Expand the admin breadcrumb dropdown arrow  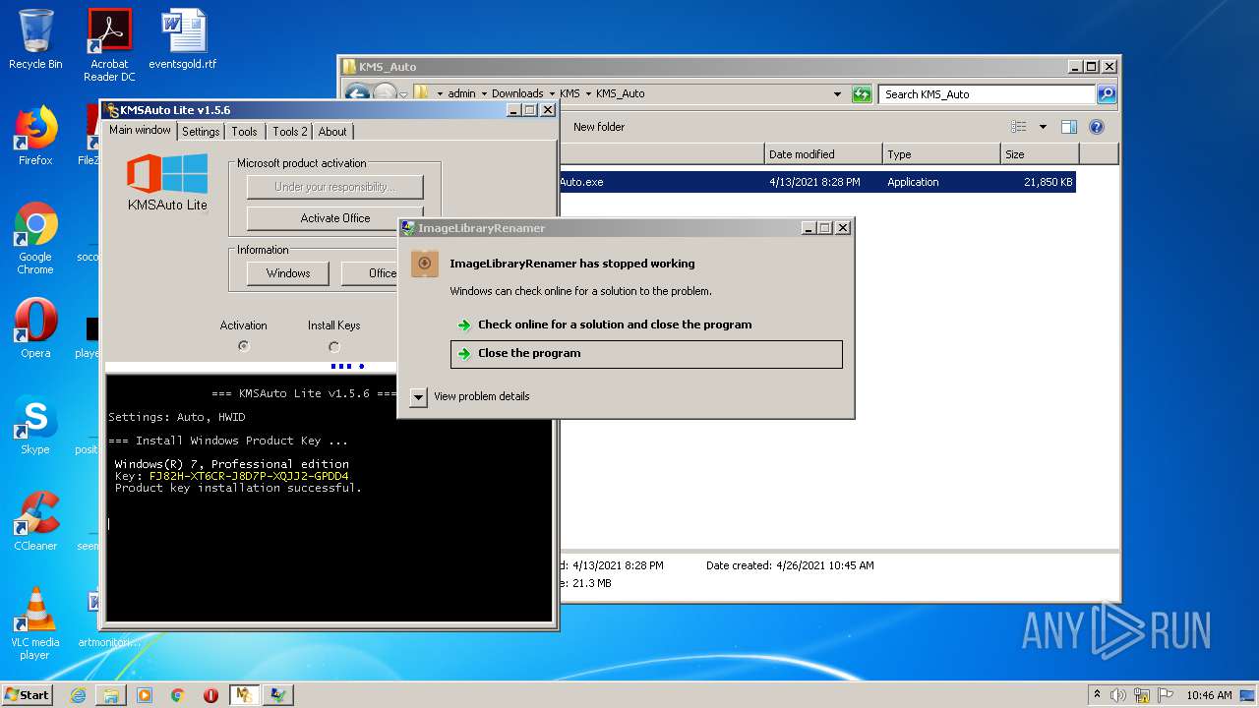[x=482, y=94]
